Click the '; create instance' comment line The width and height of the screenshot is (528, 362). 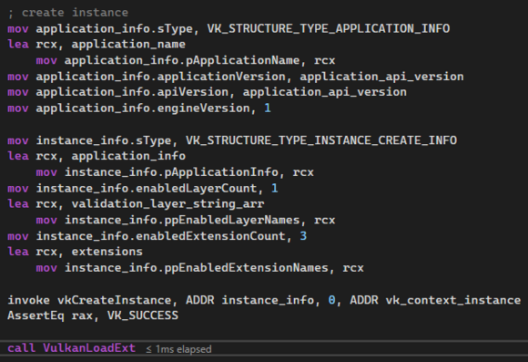[x=67, y=13]
